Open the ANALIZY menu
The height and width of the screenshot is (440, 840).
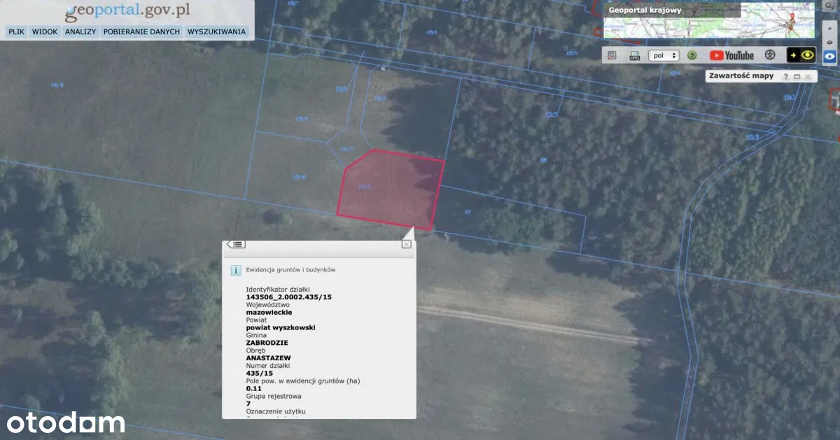point(80,31)
